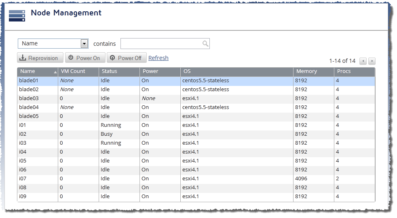Select the i02 node with Busy status
397x218 pixels.
pos(196,134)
